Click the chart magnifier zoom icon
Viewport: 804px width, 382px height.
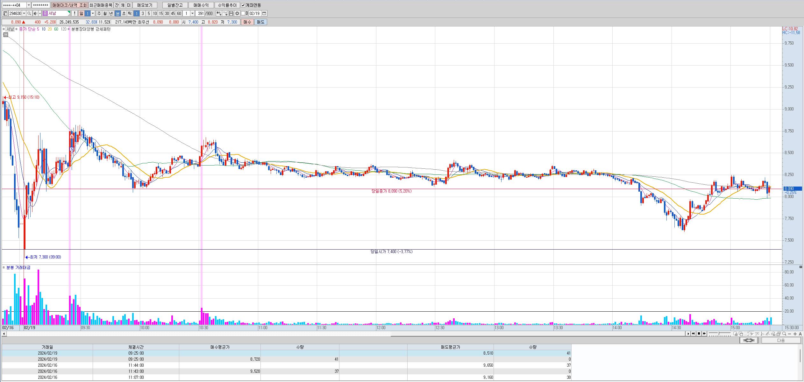click(784, 334)
